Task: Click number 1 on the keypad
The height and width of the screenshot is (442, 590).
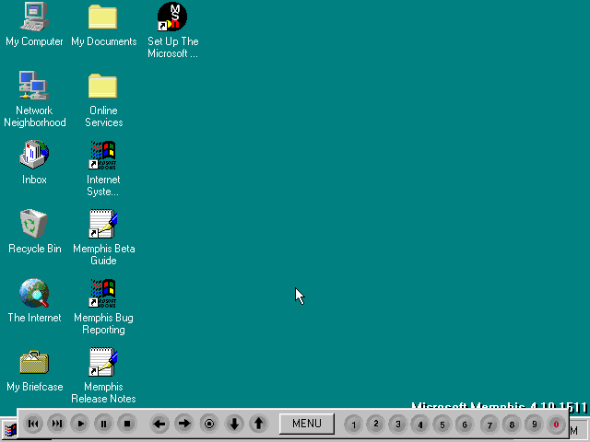Action: [x=353, y=425]
